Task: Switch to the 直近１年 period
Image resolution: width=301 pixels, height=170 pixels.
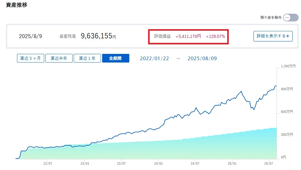Action: click(87, 58)
